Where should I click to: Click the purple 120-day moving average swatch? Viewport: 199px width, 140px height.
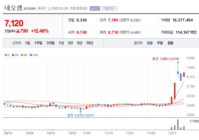(31, 55)
